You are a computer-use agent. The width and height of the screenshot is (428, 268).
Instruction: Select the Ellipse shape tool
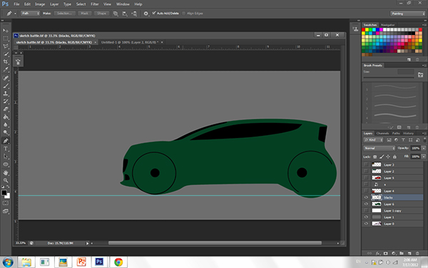(x=6, y=164)
